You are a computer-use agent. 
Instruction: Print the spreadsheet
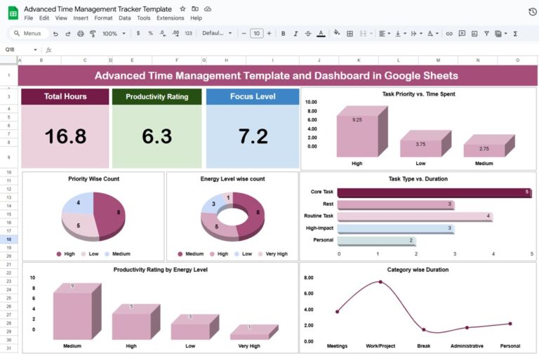81,34
